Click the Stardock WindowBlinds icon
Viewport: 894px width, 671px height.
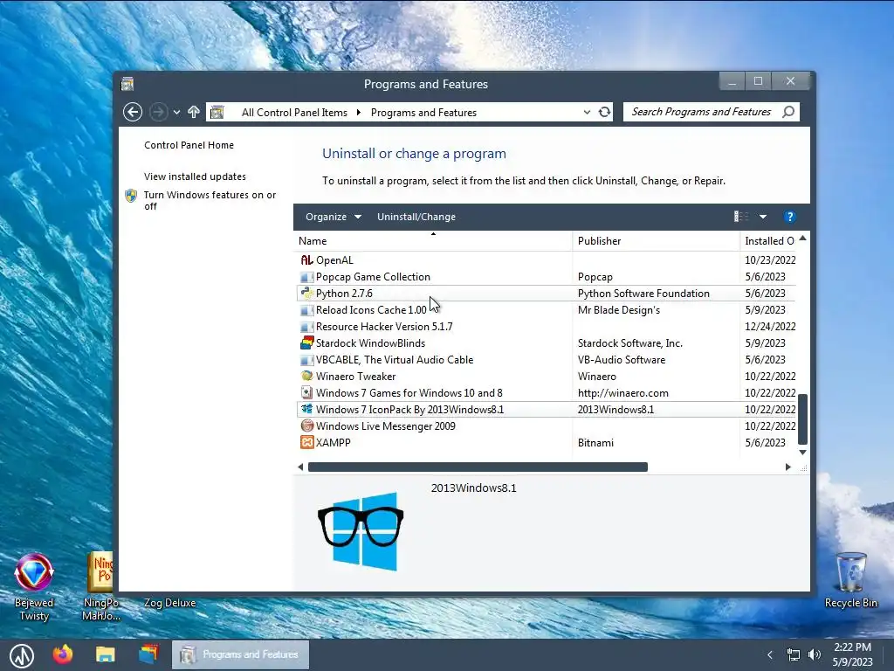[x=306, y=342]
